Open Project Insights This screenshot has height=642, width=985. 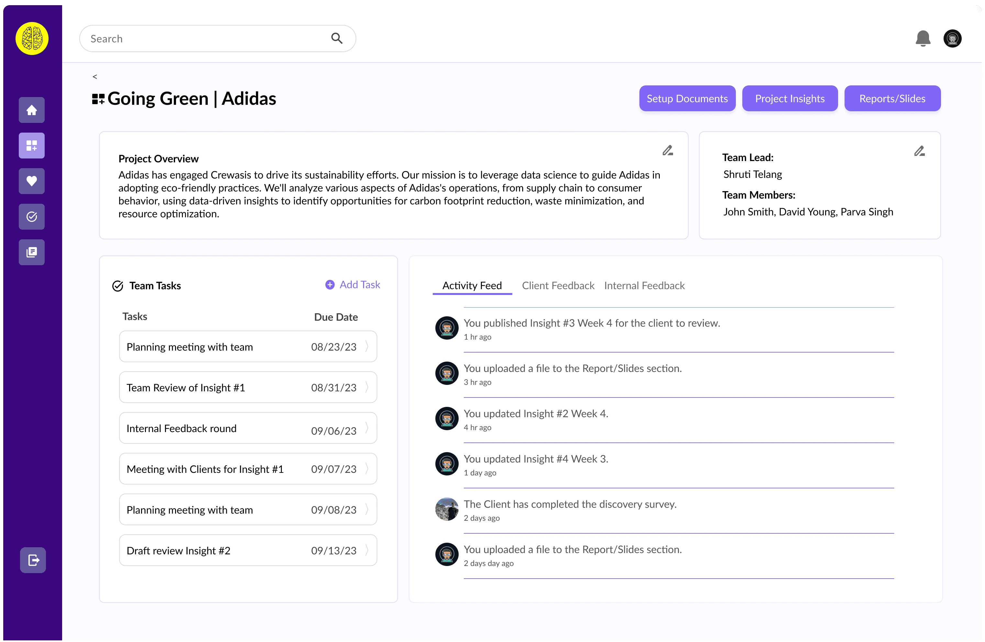(790, 98)
